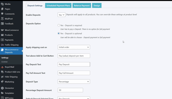Screen dimensions: 172x99
Task: Click the Templates folder icon
Action: (2, 93)
